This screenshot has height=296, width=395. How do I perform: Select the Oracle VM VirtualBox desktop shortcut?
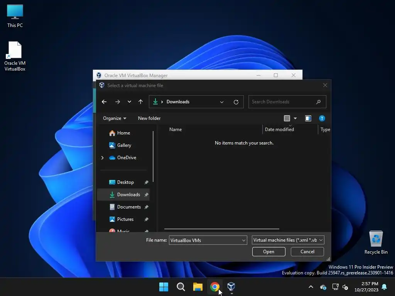coord(15,56)
